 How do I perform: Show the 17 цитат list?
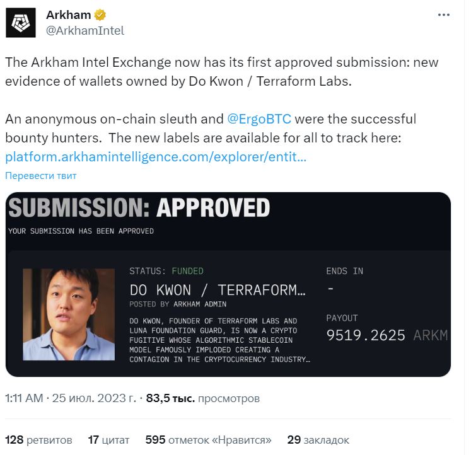tap(108, 440)
